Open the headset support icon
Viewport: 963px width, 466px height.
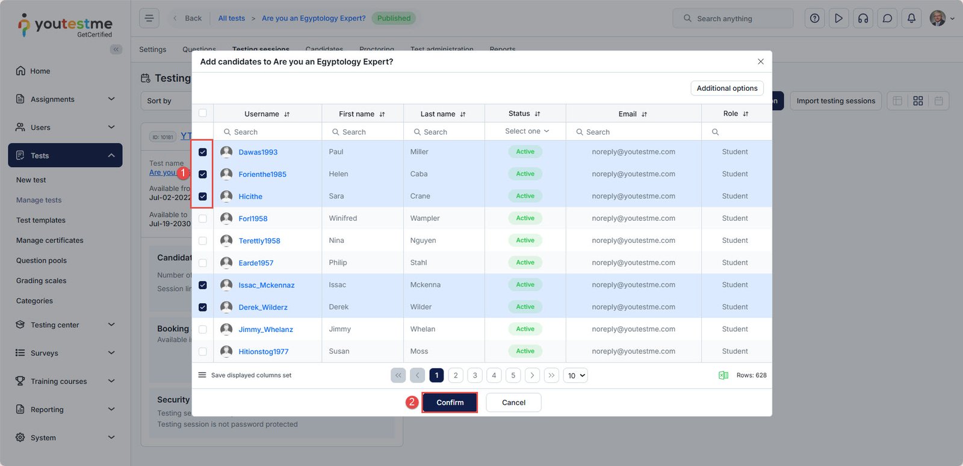pos(862,19)
